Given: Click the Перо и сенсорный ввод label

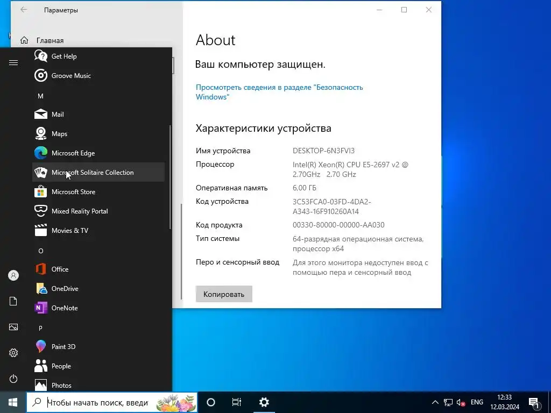Looking at the screenshot, I should 237,262.
